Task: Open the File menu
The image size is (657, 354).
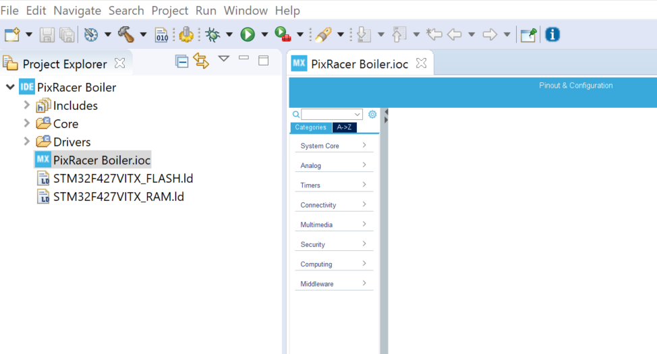Action: [x=9, y=11]
